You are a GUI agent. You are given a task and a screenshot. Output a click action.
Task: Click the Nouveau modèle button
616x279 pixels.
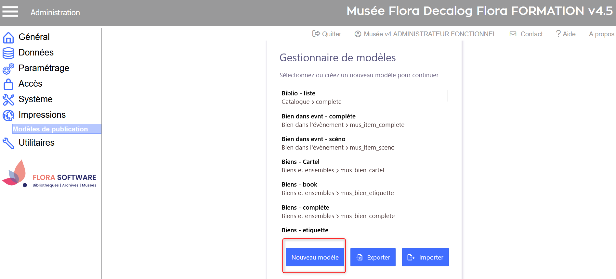click(x=315, y=257)
